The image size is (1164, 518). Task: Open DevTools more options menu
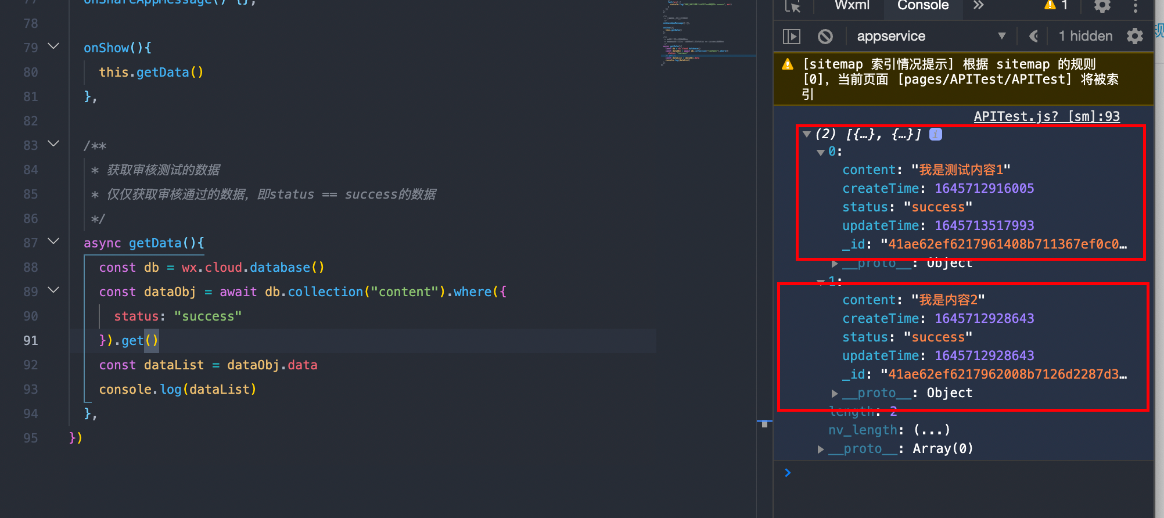click(1135, 6)
